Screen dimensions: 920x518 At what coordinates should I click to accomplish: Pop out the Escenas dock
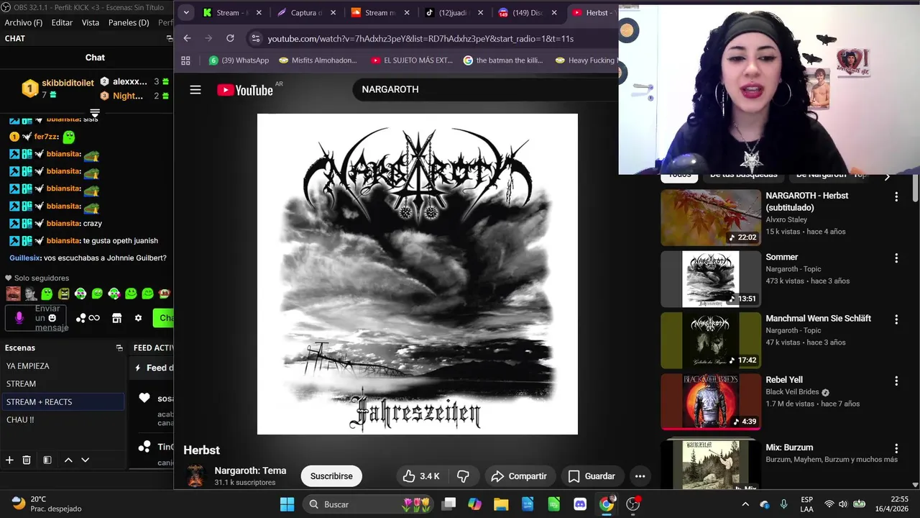[x=119, y=347]
